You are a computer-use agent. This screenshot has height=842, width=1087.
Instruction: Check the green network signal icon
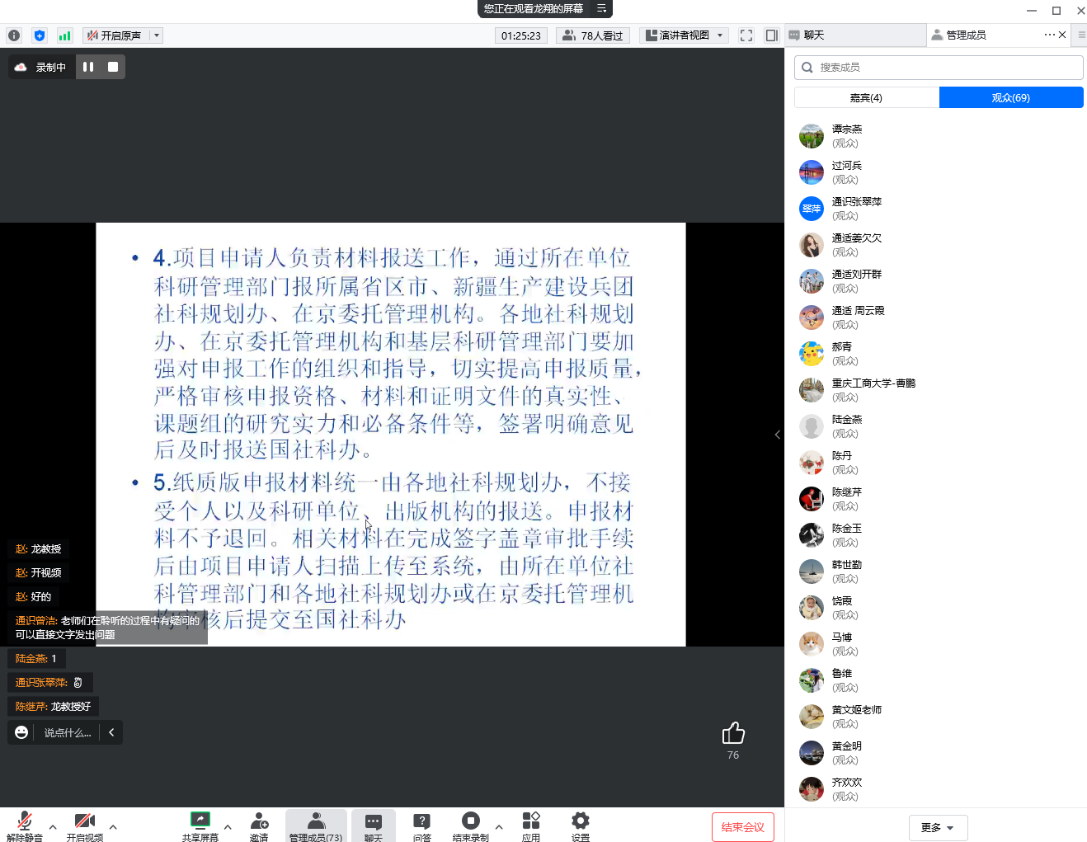64,35
